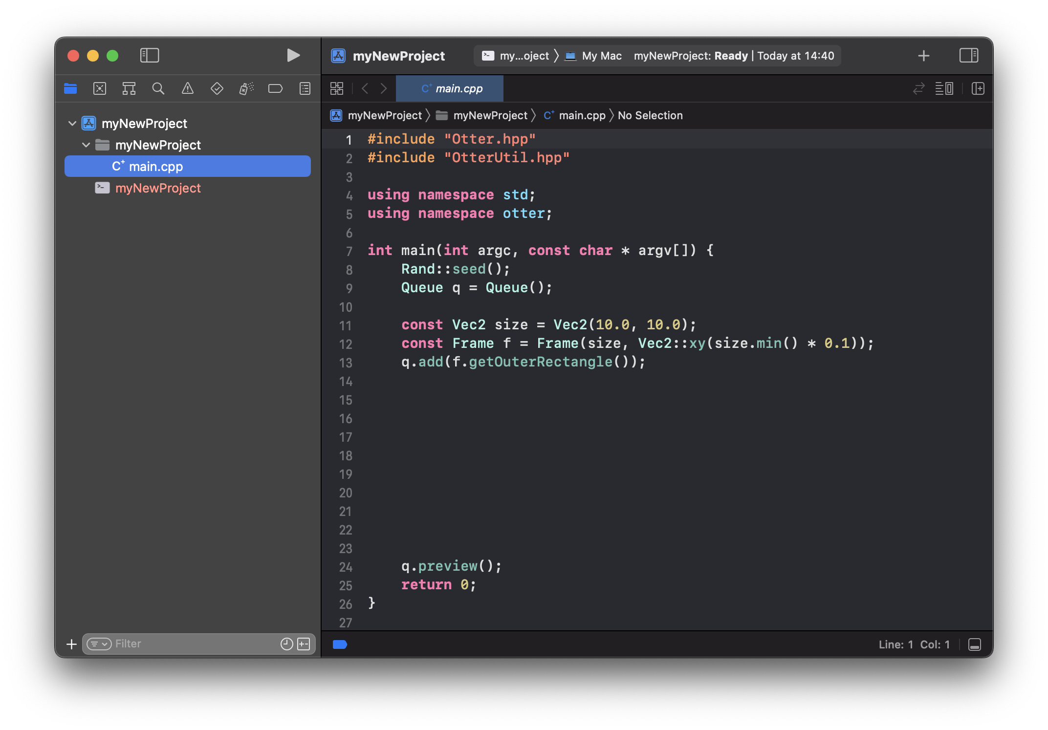Open the Symbol navigator hierarchy icon
The height and width of the screenshot is (730, 1048).
click(x=129, y=88)
